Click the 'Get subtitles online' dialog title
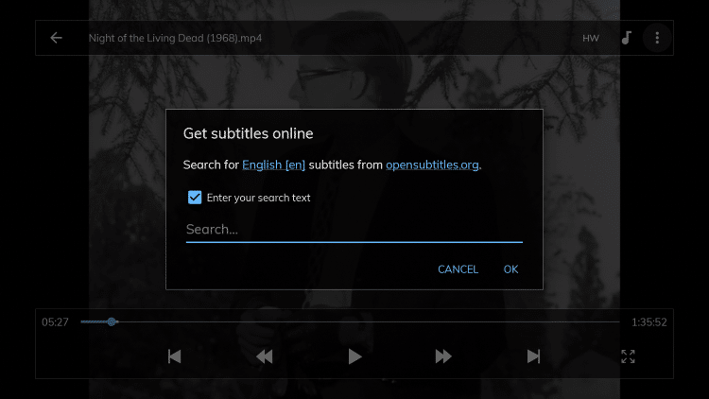 pyautogui.click(x=249, y=133)
